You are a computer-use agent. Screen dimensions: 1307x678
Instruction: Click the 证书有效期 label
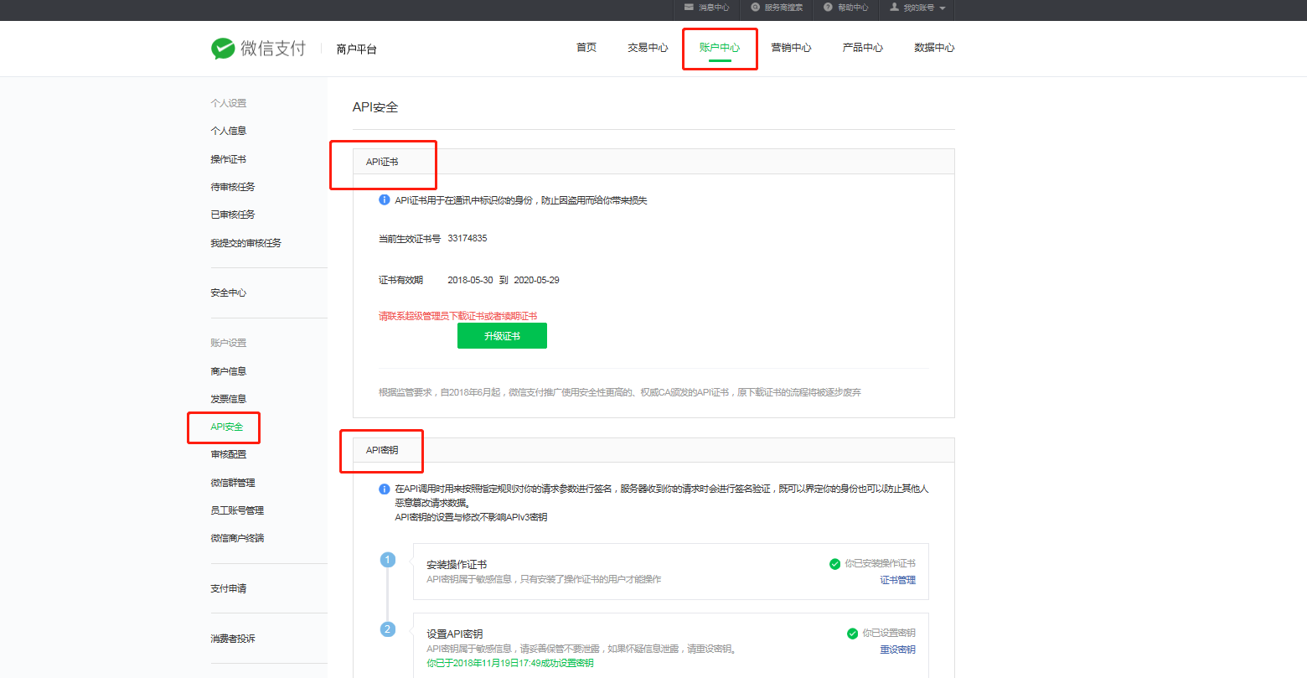pyautogui.click(x=401, y=280)
